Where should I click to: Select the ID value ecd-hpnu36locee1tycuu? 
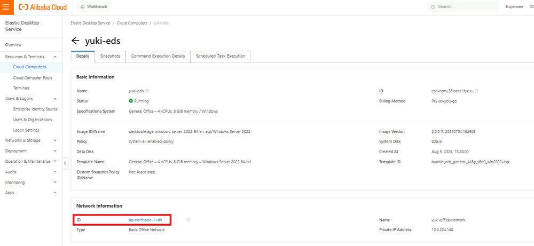(x=452, y=91)
